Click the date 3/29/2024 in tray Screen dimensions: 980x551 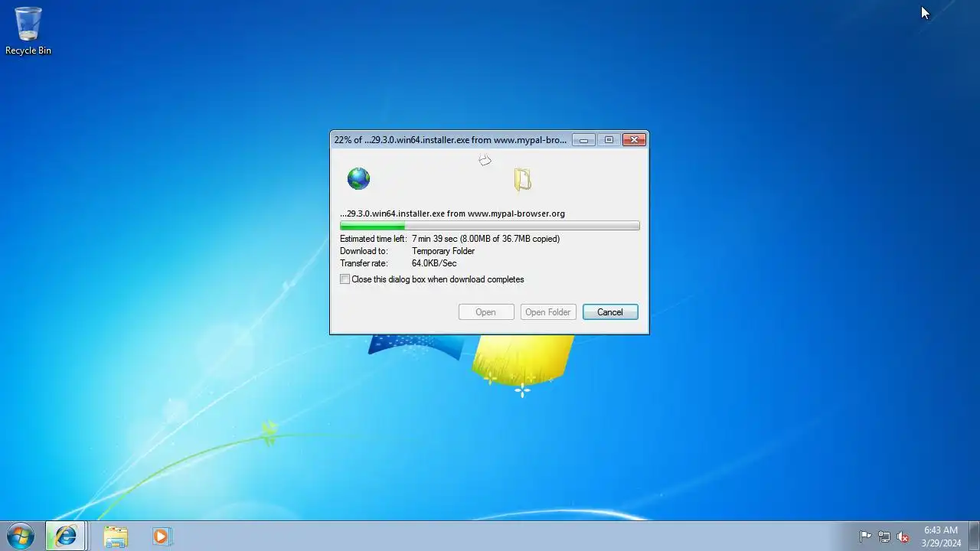941,543
